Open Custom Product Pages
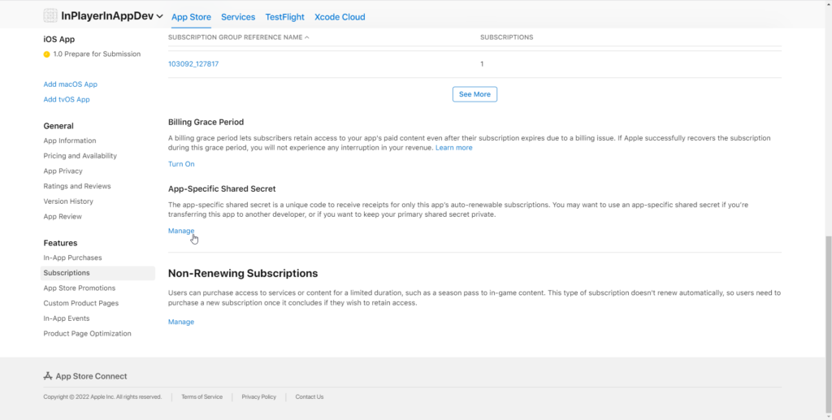Image resolution: width=832 pixels, height=420 pixels. pos(81,303)
